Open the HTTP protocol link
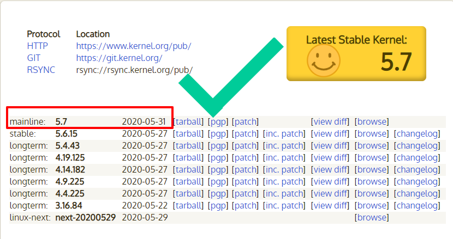The width and height of the screenshot is (453, 239). (x=37, y=46)
